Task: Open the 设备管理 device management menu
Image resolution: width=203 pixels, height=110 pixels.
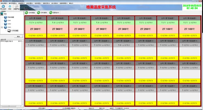Action: pyautogui.click(x=21, y=3)
